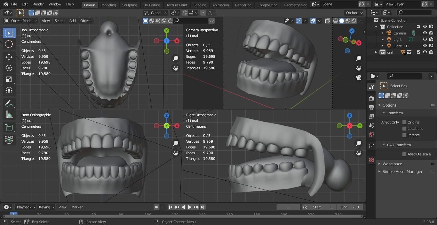Enable the Absolute scale checkbox
The height and width of the screenshot is (225, 437).
404,154
